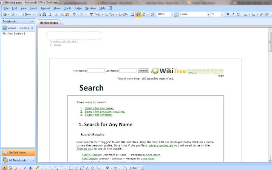
Task: Open the 100% zoom dropdown
Action: tap(172, 14)
